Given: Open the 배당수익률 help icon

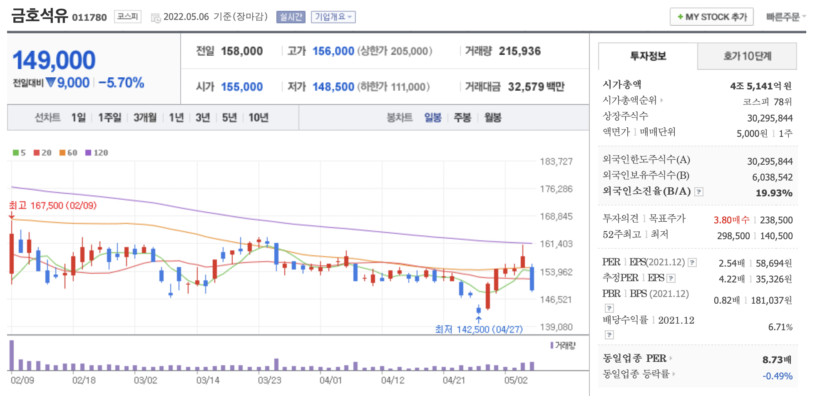Looking at the screenshot, I should [609, 335].
